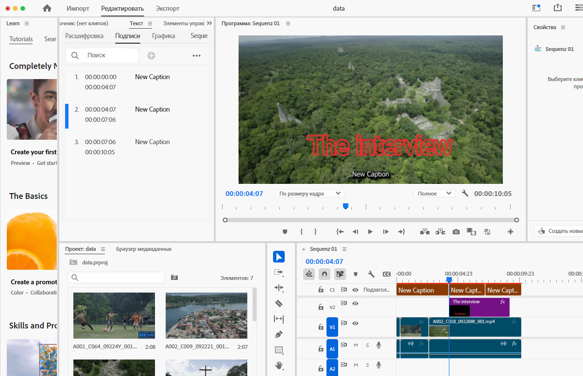Select the Pen tool
Screen dimensions: 583x376
[x=279, y=334]
